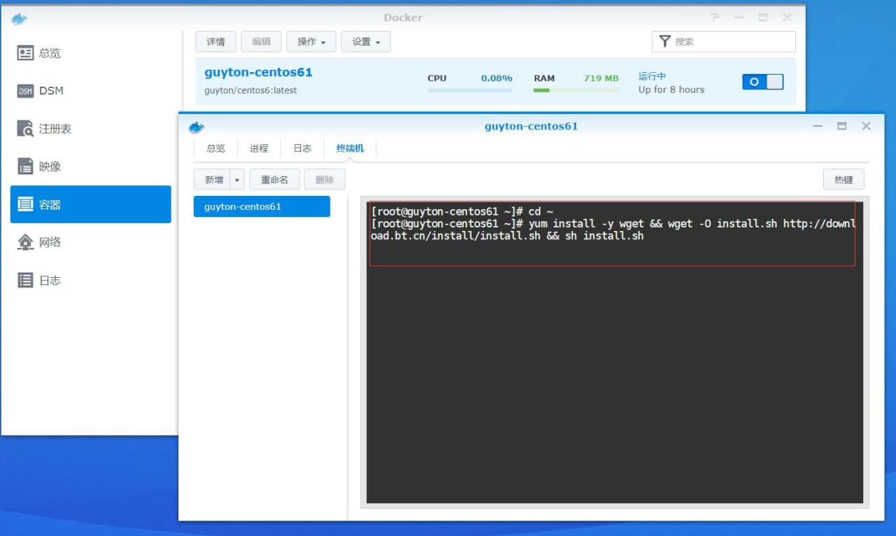
Task: Expand the 操作 action dropdown
Action: click(x=311, y=42)
